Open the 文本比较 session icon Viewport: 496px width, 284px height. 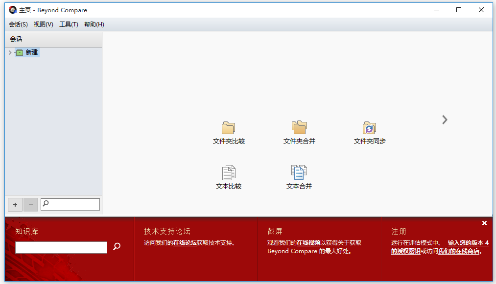(228, 172)
